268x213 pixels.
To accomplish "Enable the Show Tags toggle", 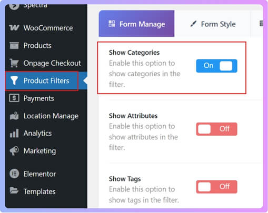I will pos(216,187).
